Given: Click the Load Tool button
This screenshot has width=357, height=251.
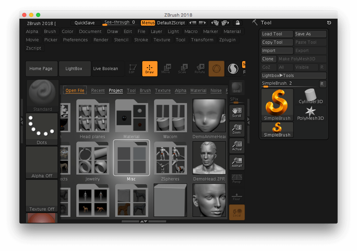Looking at the screenshot, I should point(277,34).
